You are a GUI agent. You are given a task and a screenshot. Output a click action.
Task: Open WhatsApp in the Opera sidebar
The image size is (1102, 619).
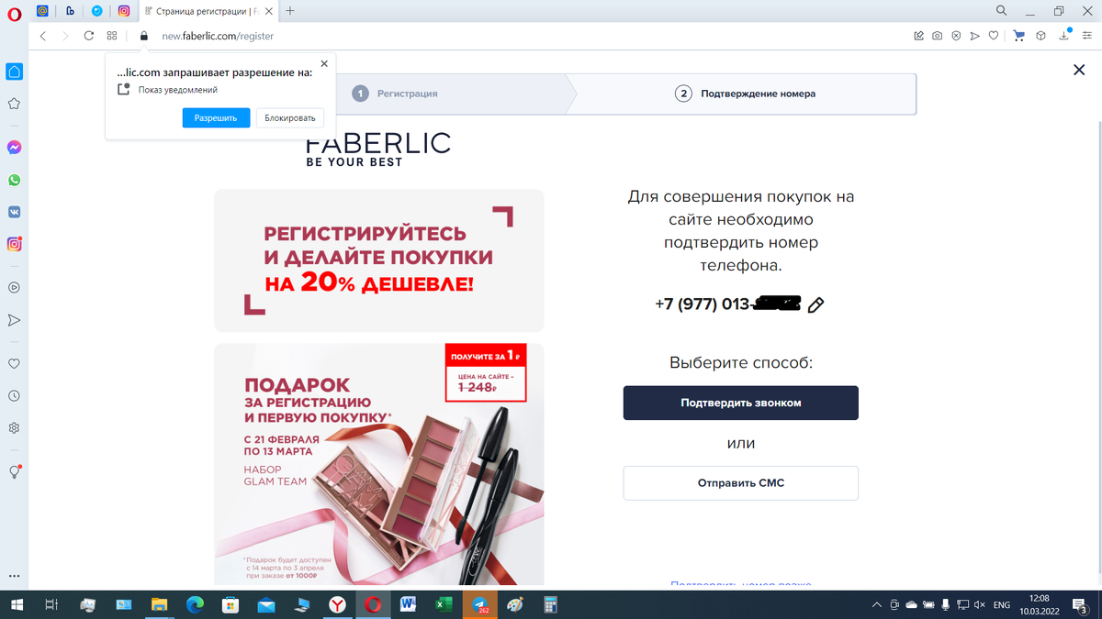click(x=15, y=180)
